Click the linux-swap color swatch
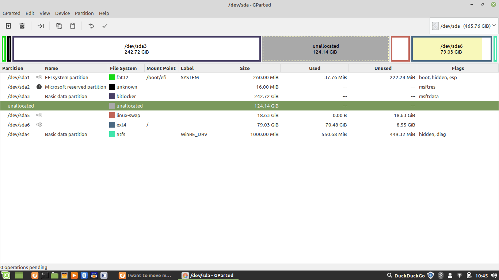 tap(112, 115)
